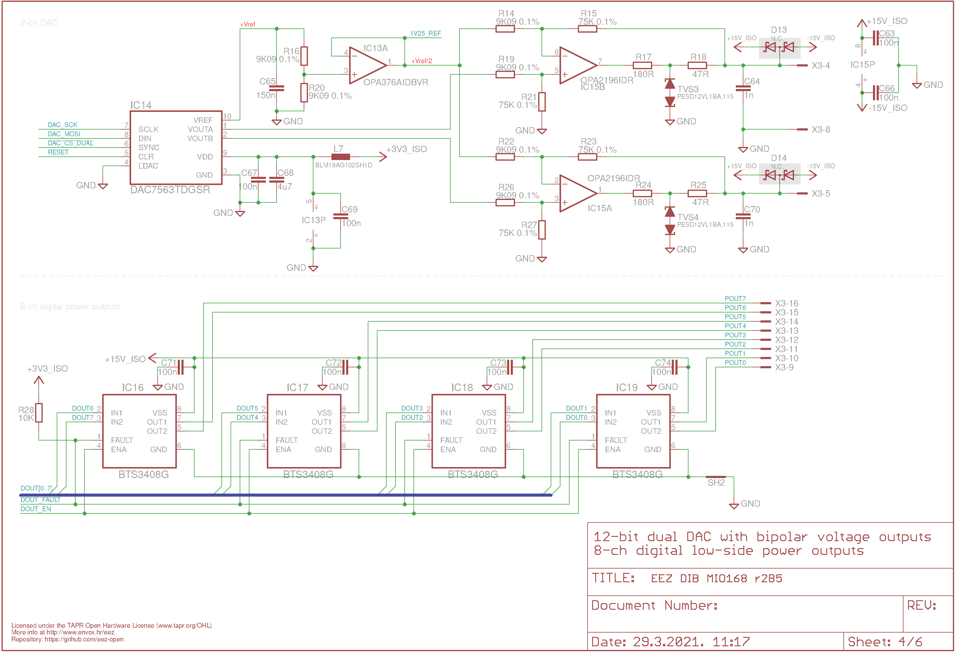Select resistor R23 symbol
Screen dimensions: 955x653
[587, 157]
